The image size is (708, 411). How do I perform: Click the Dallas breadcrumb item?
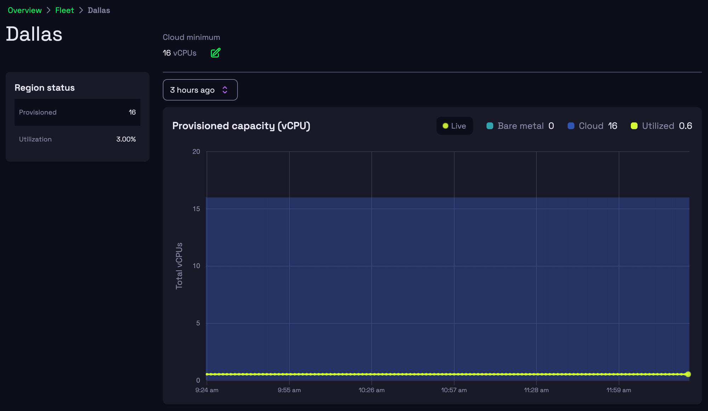pos(99,10)
